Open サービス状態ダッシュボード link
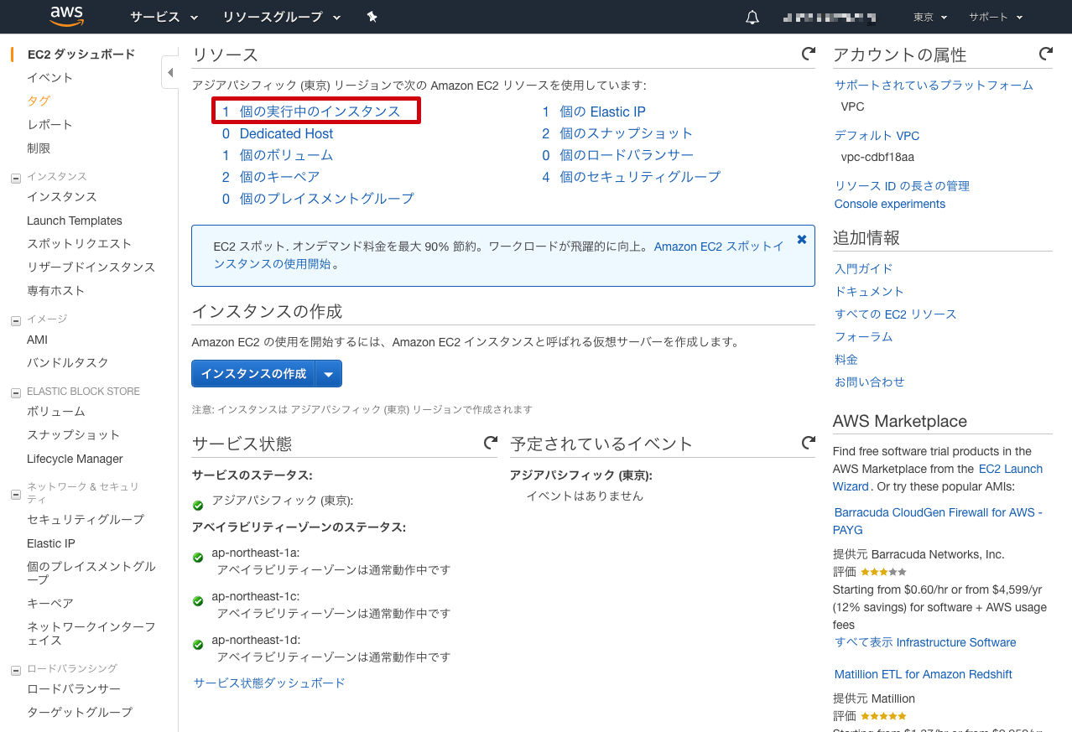This screenshot has width=1072, height=732. click(269, 683)
